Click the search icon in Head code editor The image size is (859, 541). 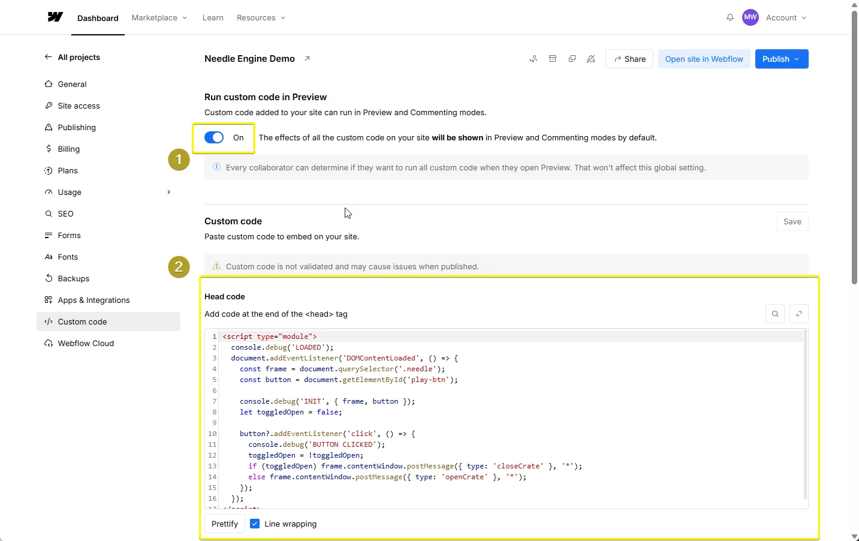775,314
